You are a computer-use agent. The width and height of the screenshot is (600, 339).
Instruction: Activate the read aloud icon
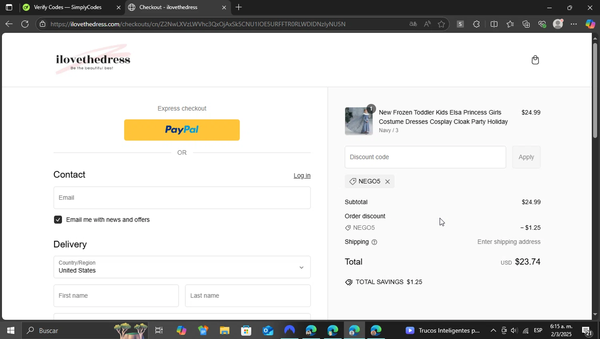tap(427, 24)
